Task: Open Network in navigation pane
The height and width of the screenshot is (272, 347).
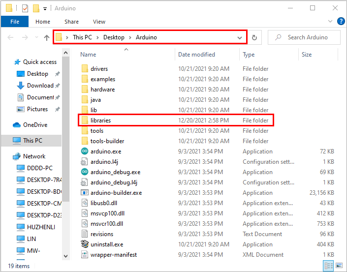Action: pos(29,156)
